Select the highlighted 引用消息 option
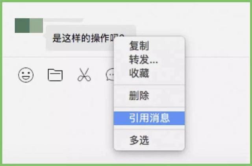Image resolution: width=252 pixels, height=166 pixels. pos(149,118)
